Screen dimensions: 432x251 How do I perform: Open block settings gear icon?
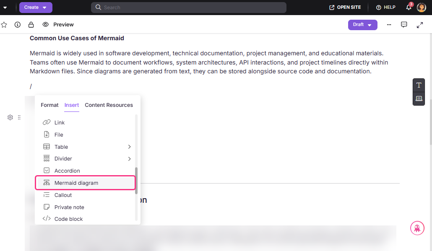pos(10,117)
